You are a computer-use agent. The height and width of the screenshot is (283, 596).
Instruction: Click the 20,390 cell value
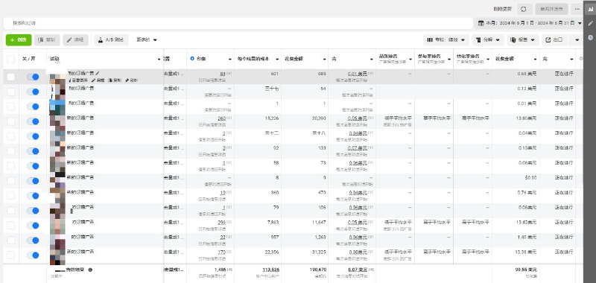pyautogui.click(x=319, y=118)
